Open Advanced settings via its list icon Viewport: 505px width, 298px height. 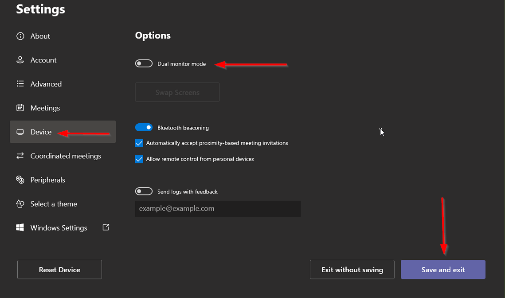click(x=20, y=84)
